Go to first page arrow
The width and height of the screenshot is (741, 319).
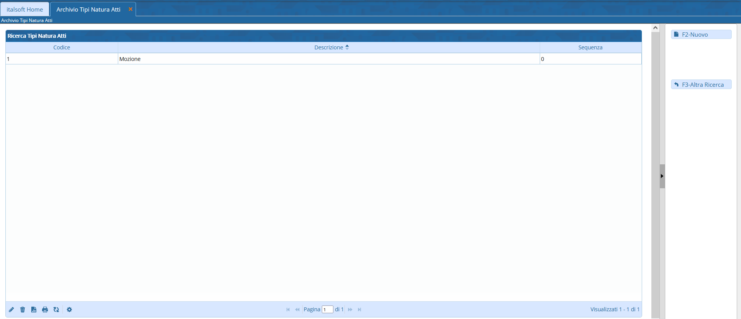[288, 310]
